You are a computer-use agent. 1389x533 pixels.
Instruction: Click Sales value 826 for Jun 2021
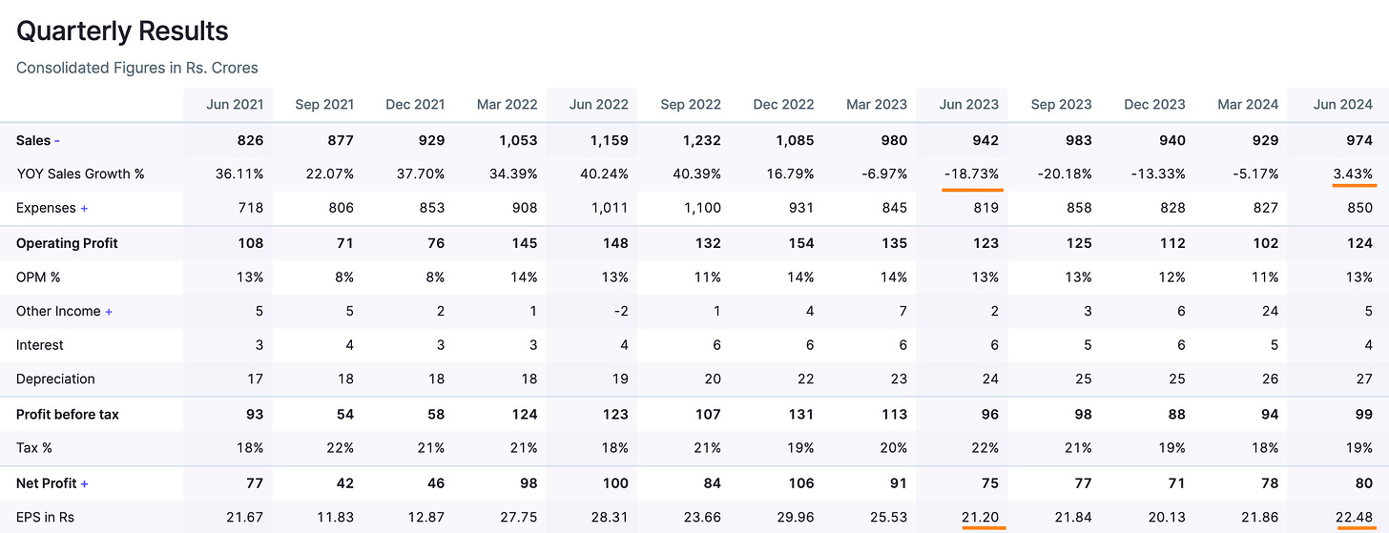click(249, 140)
